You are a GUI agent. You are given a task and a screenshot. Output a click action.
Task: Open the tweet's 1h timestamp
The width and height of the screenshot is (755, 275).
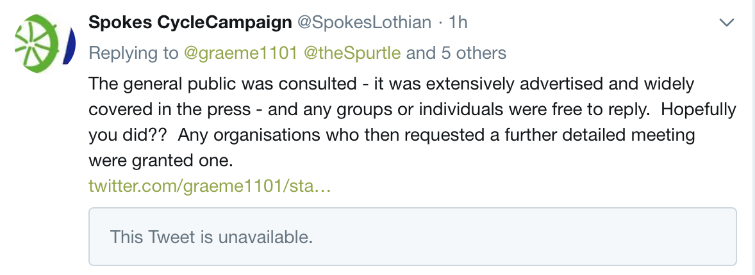[x=458, y=22]
